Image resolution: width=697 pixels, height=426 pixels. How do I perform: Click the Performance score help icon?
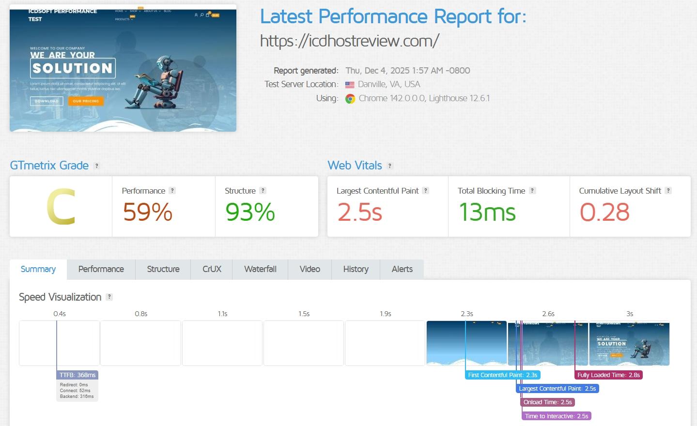coord(172,191)
